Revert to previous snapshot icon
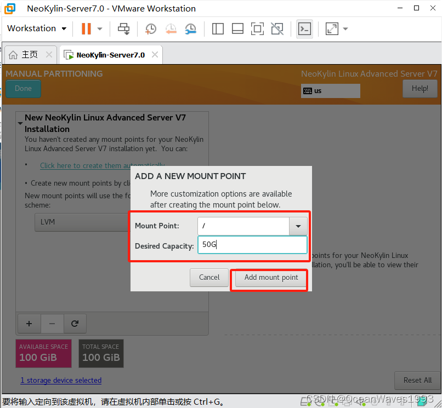Image resolution: width=442 pixels, height=408 pixels. (171, 29)
